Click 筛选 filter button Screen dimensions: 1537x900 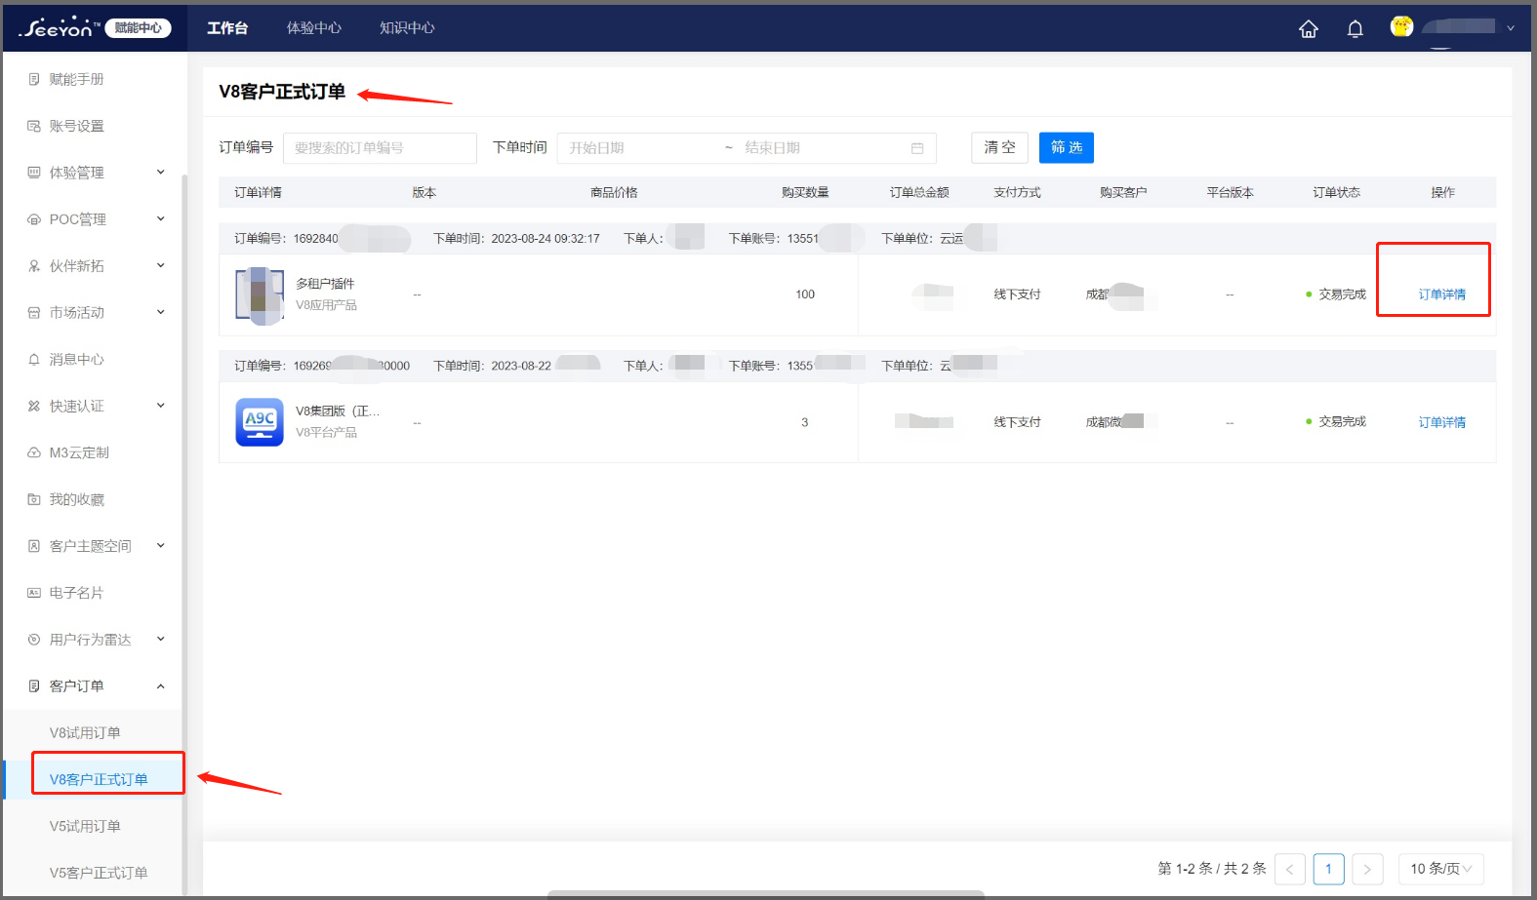tap(1067, 147)
